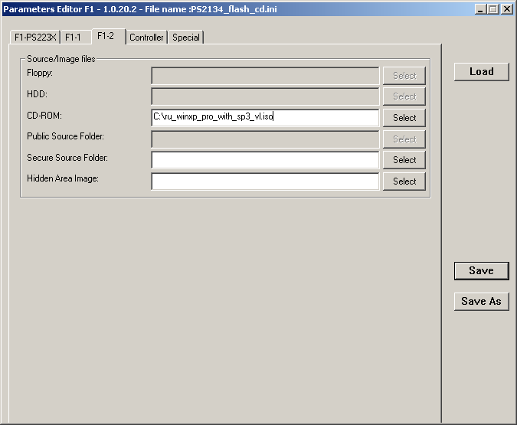Click inside the Hidden Area Image field

coord(265,181)
